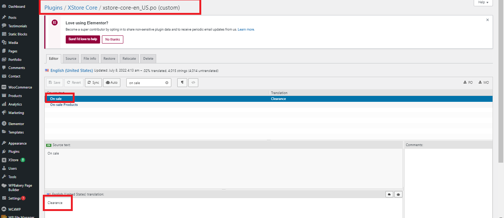Go to Pages in sidebar
The image size is (504, 218).
(x=13, y=51)
